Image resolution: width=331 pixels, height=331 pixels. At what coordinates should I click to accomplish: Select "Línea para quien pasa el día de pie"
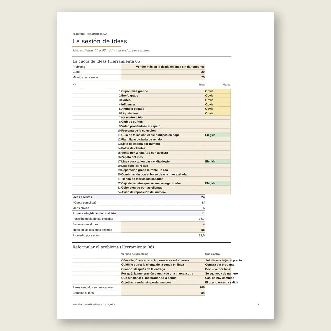tap(163, 161)
